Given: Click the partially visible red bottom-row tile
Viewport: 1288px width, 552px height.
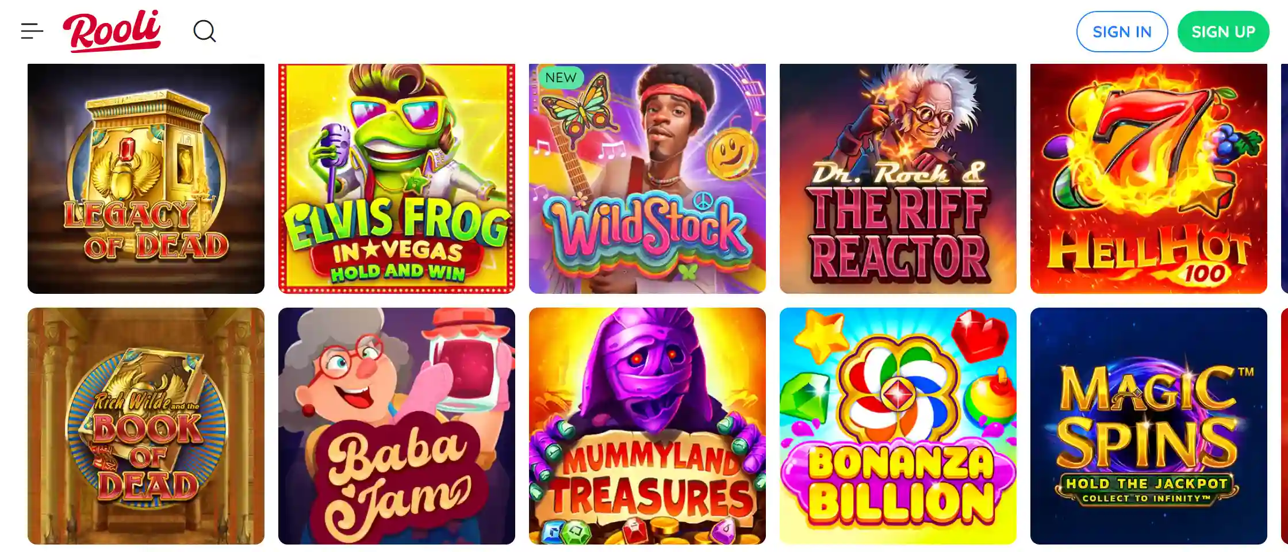Looking at the screenshot, I should (1285, 426).
